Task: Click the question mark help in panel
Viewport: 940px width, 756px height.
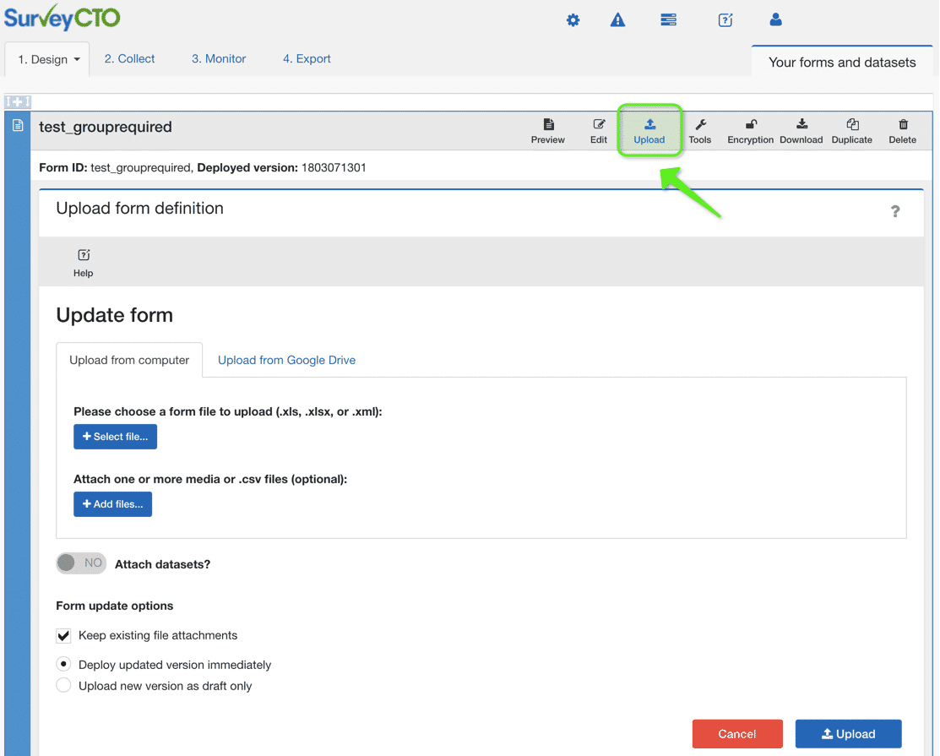Action: pyautogui.click(x=895, y=211)
